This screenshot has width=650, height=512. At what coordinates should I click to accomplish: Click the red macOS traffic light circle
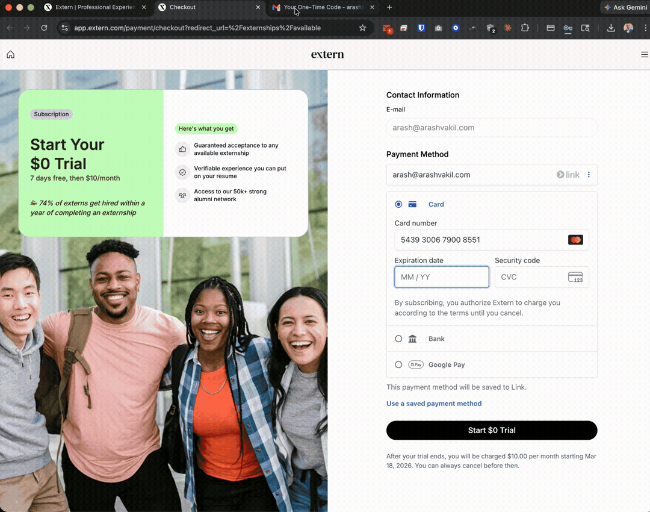pyautogui.click(x=7, y=8)
